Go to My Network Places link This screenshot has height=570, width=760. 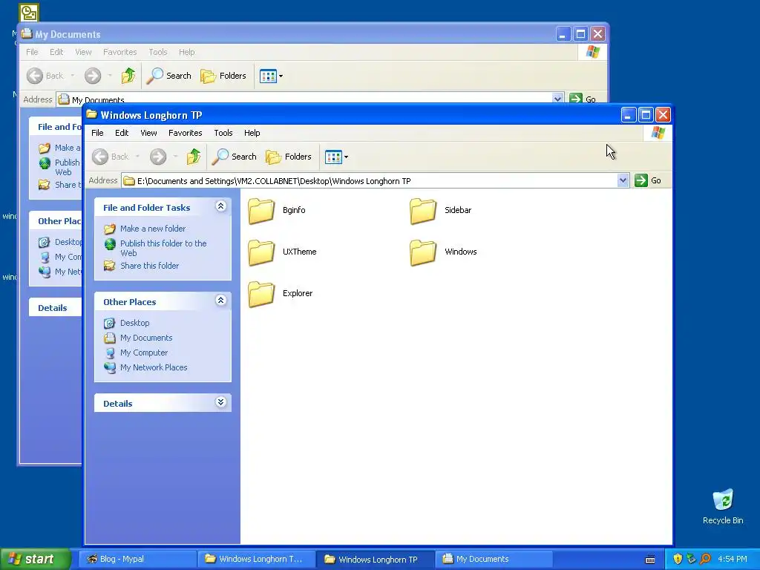pyautogui.click(x=154, y=367)
